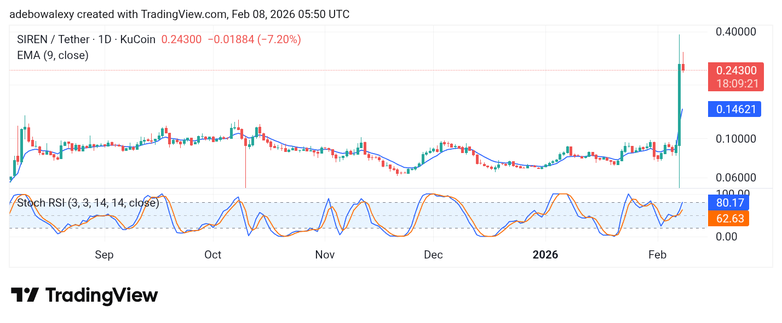
Task: Click the 0.10000 mark on the price scale
Action: 736,139
